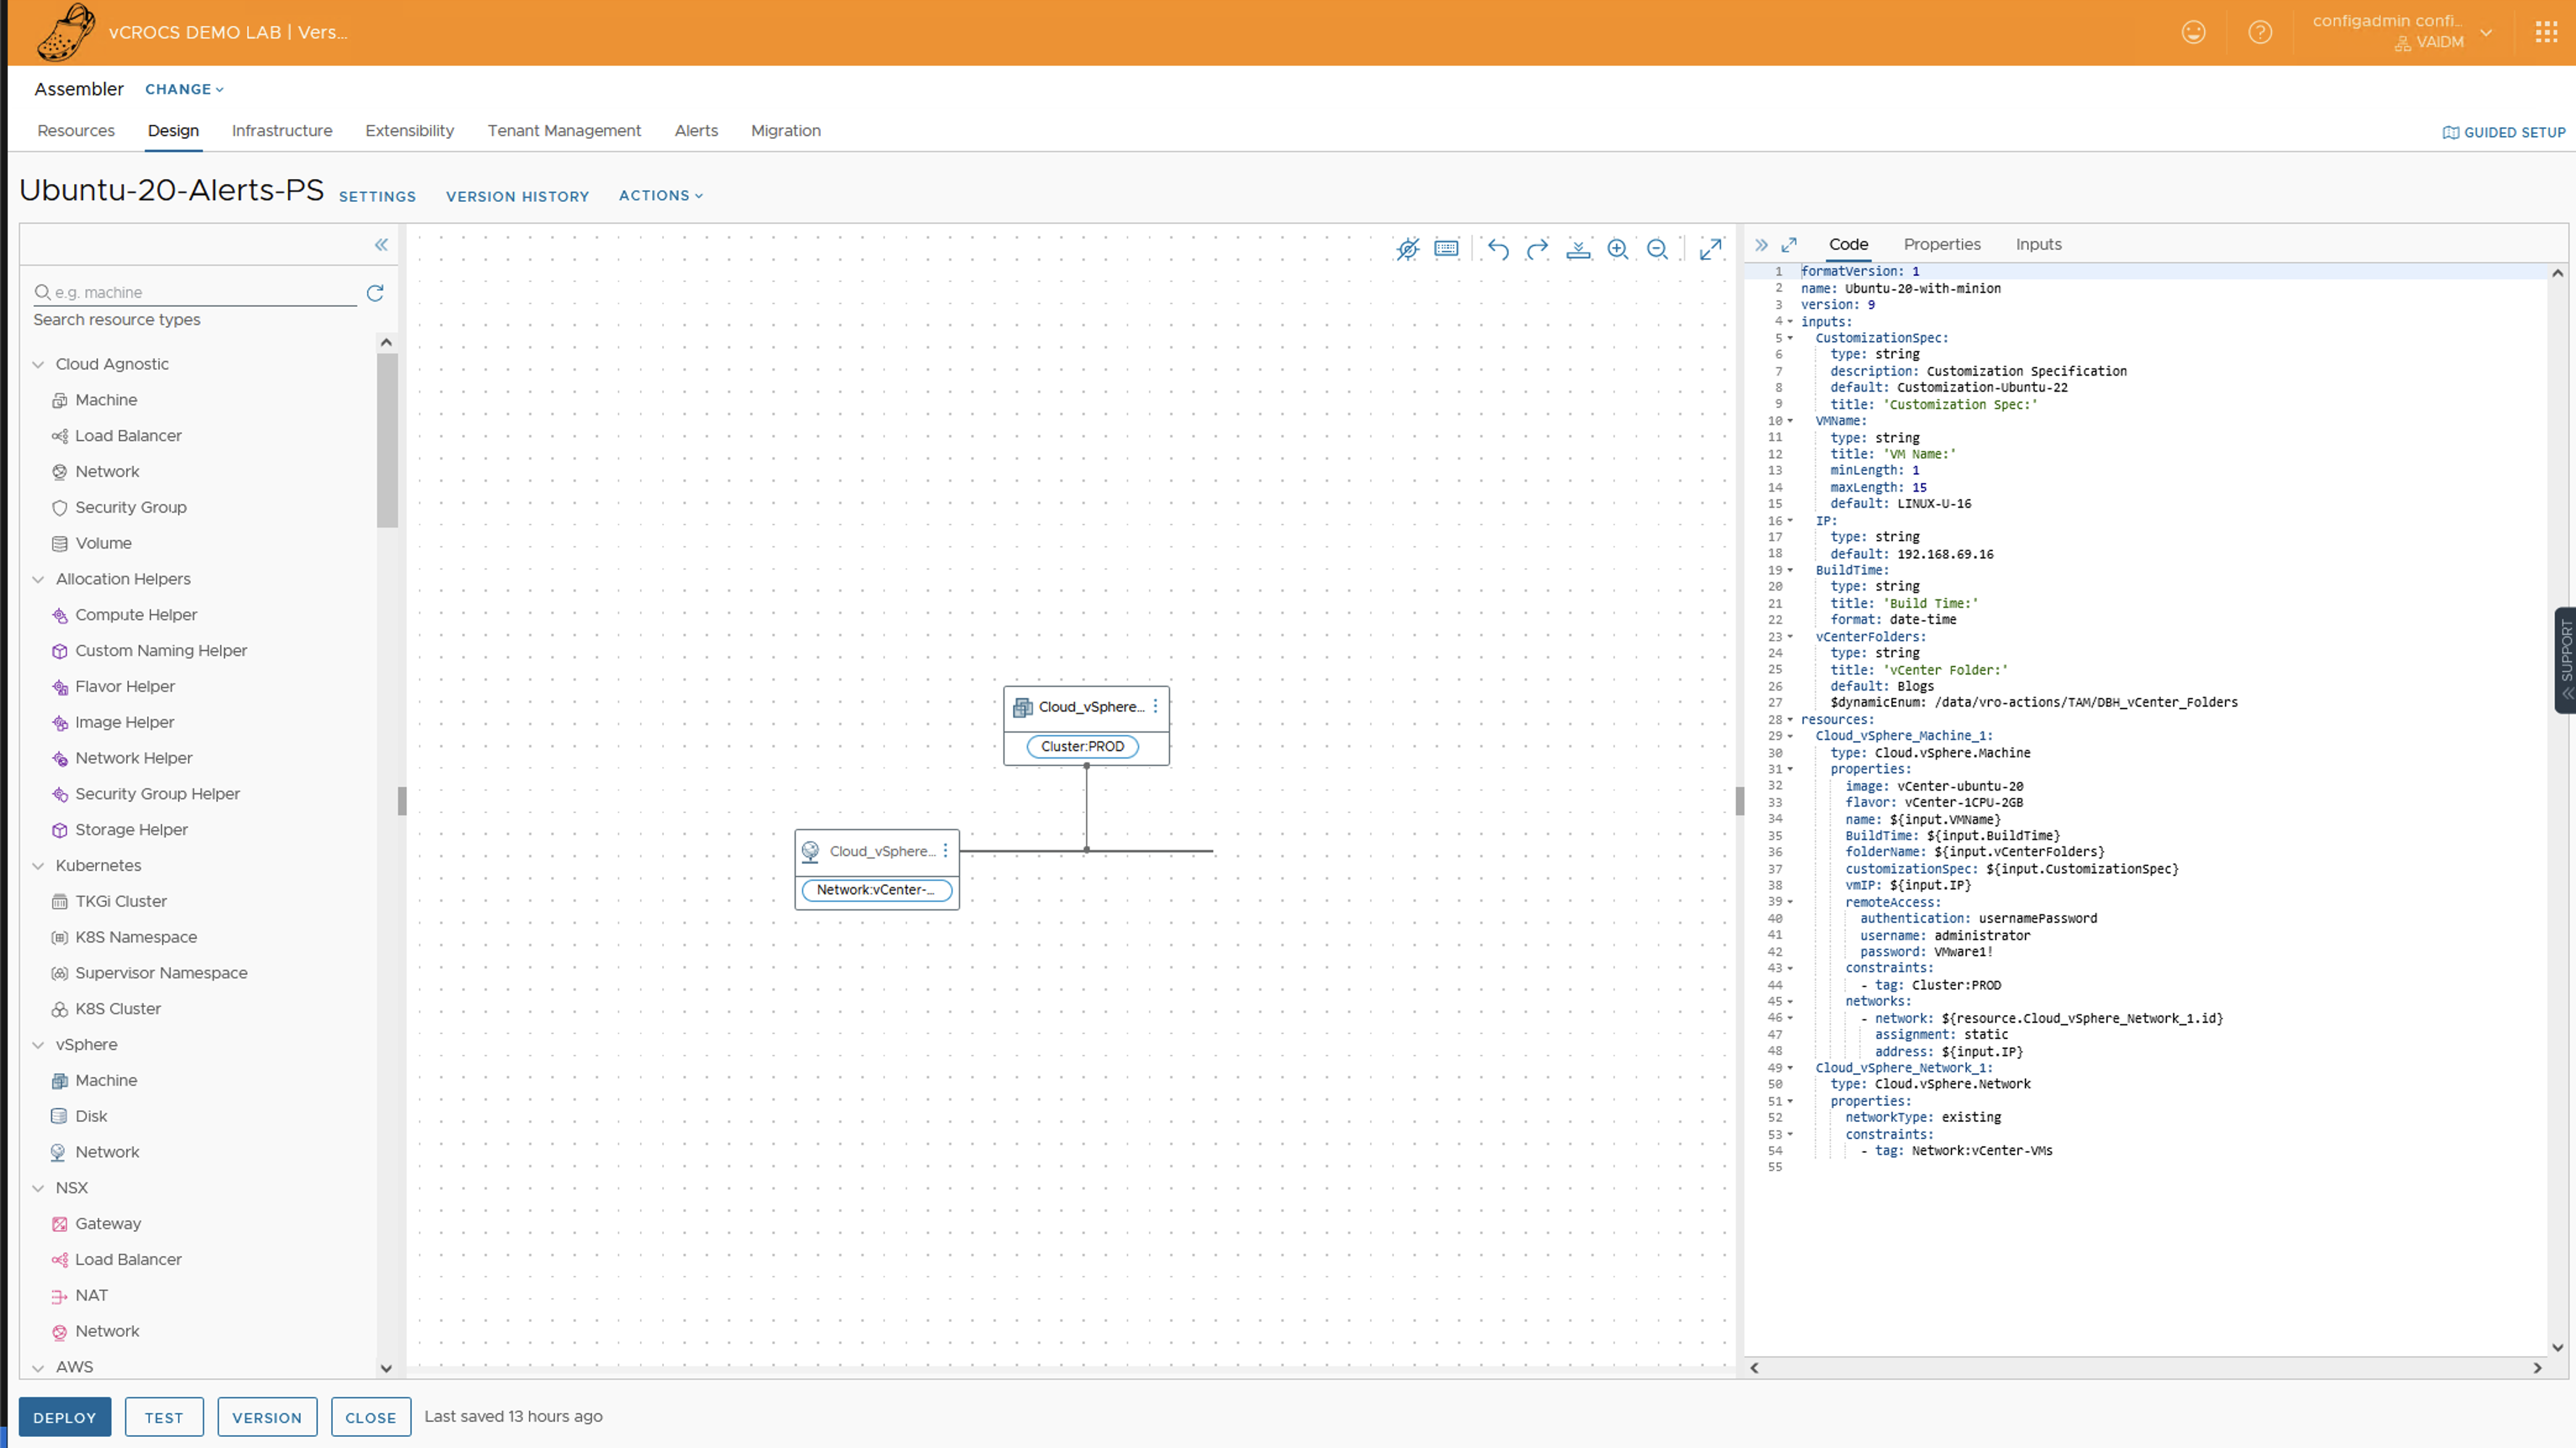The image size is (2576, 1448).
Task: Collapse the Cloud Agnostic category
Action: (x=38, y=365)
